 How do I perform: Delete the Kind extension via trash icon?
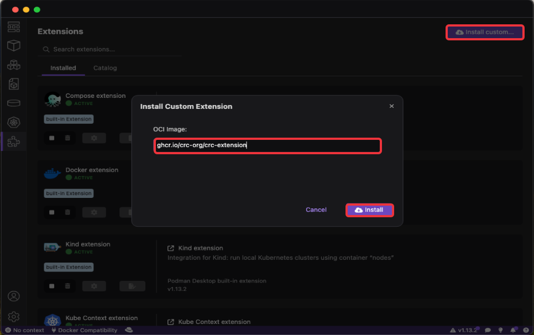point(67,286)
